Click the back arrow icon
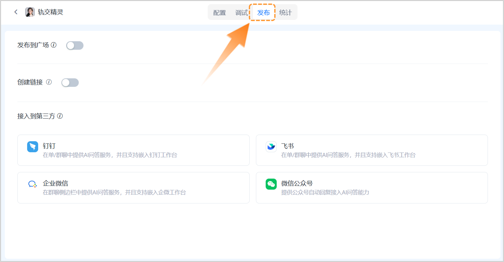Viewport: 504px width, 262px height. click(x=16, y=12)
